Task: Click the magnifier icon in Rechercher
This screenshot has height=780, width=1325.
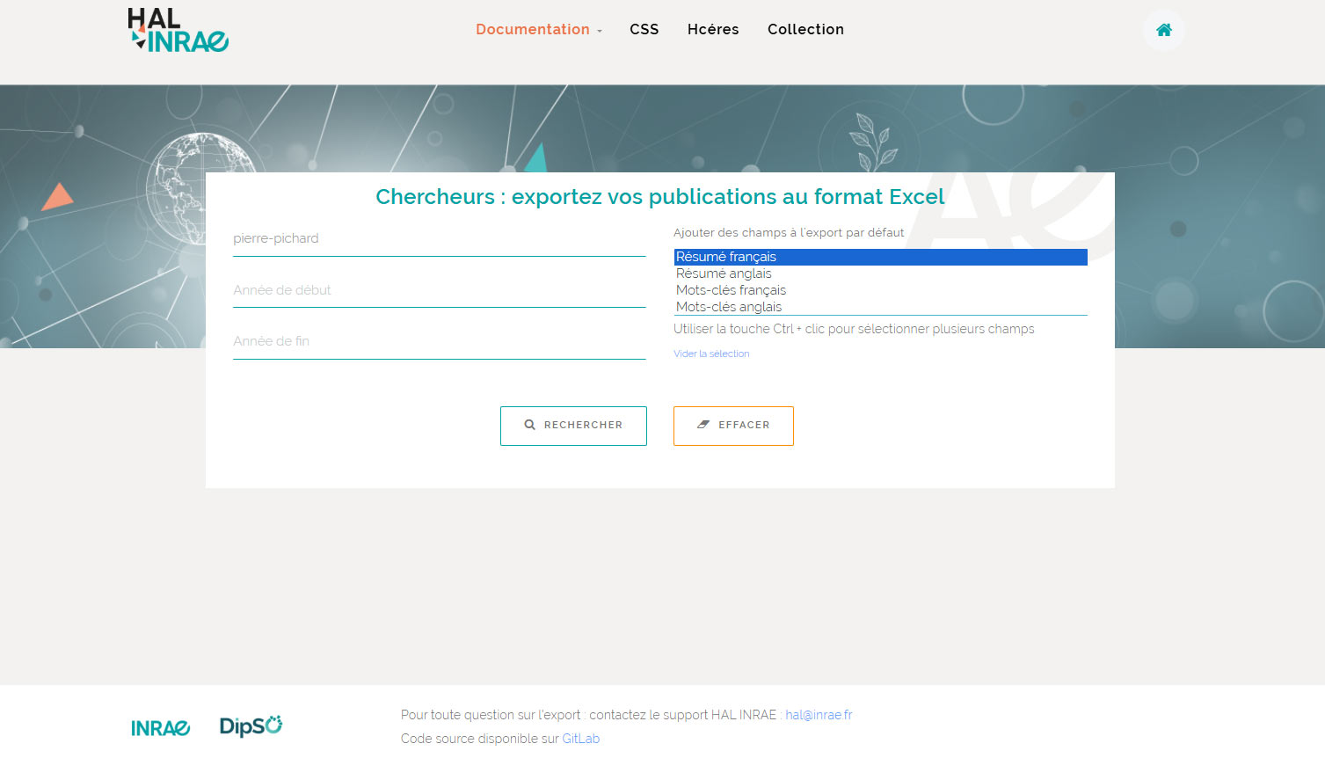Action: [x=529, y=425]
